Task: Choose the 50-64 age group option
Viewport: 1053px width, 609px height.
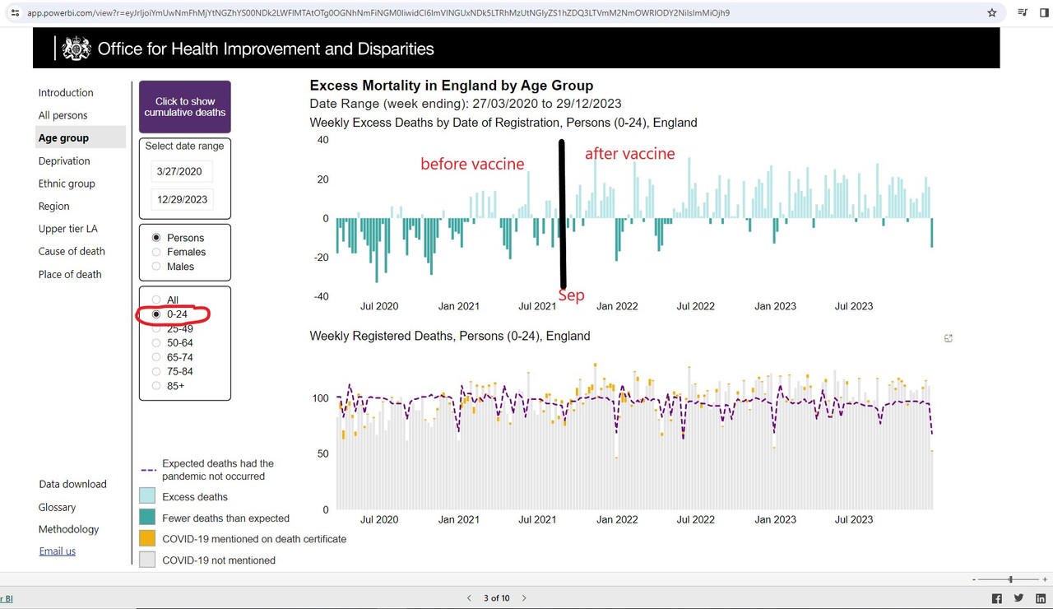Action: [x=156, y=343]
